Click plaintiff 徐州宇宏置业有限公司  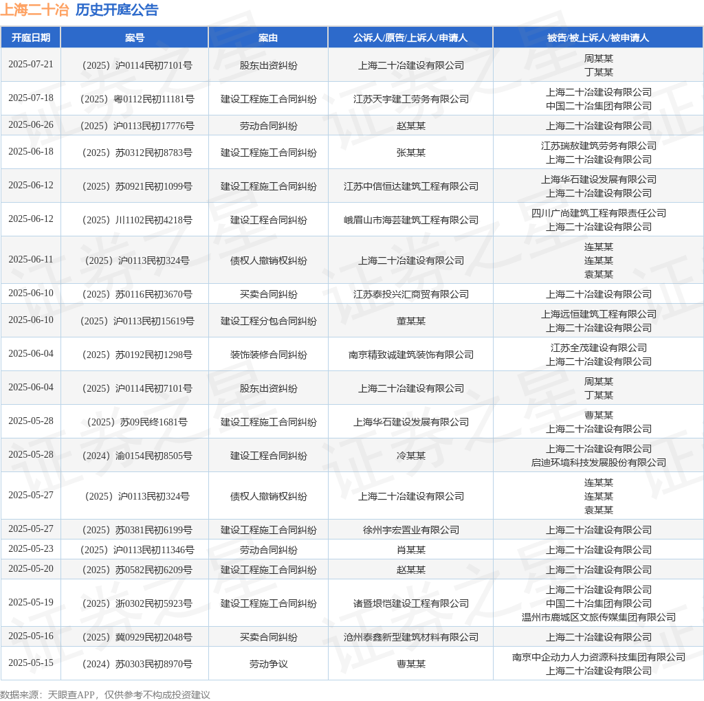[411, 530]
